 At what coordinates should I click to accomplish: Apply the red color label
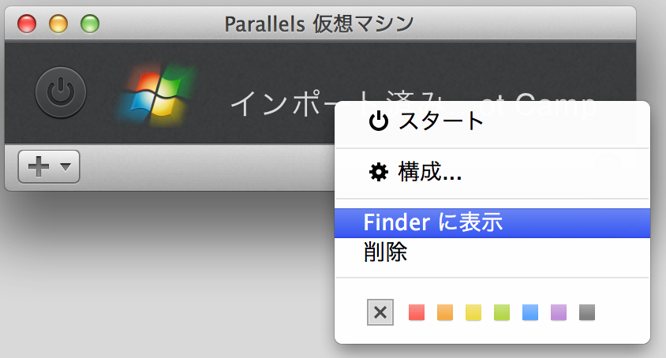coord(417,312)
